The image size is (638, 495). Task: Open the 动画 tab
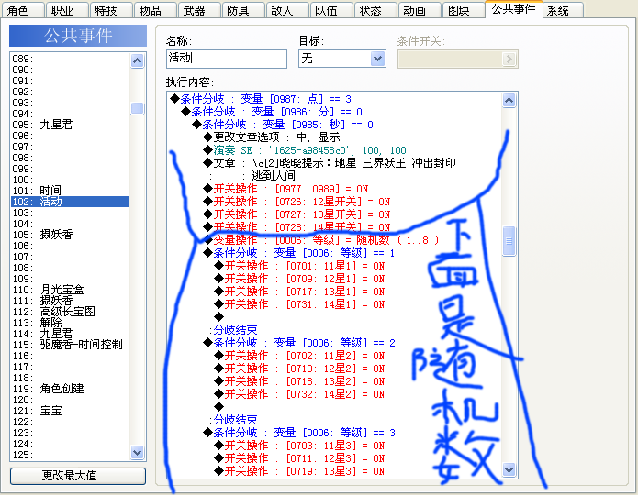tap(420, 10)
